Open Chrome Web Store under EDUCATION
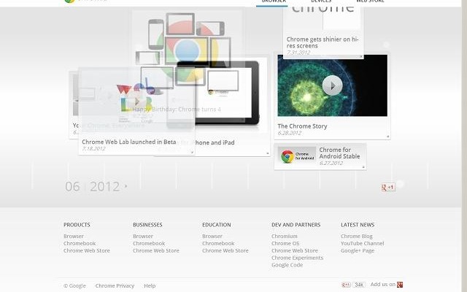The height and width of the screenshot is (292, 467). point(225,250)
